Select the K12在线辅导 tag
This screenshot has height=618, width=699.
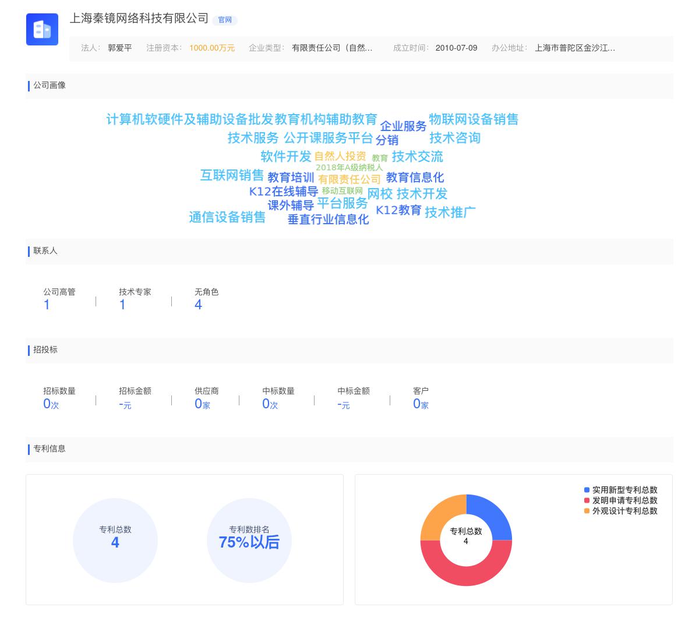[284, 192]
